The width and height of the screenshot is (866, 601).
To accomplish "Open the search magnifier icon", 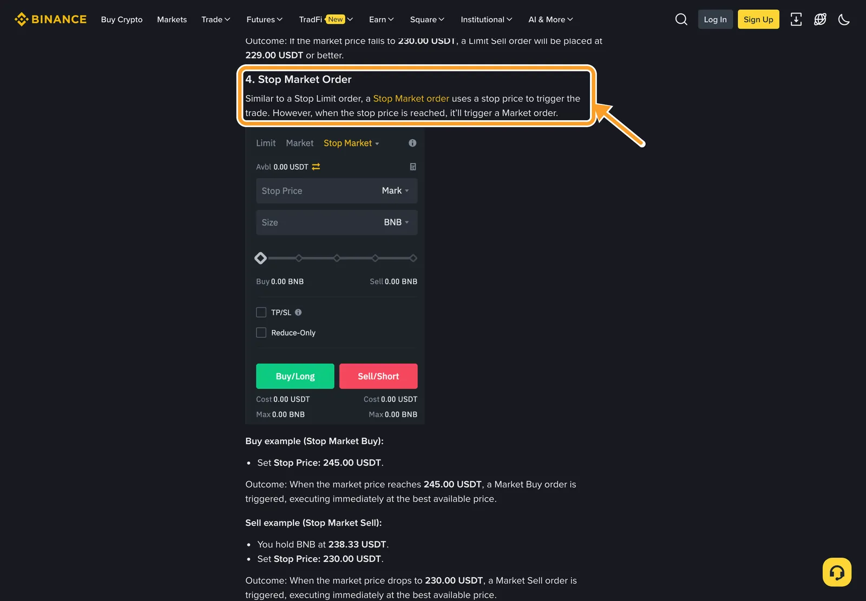I will 681,19.
